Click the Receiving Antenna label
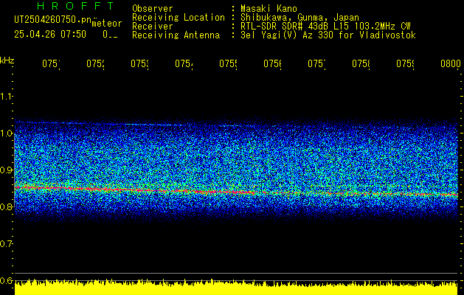 click(176, 35)
